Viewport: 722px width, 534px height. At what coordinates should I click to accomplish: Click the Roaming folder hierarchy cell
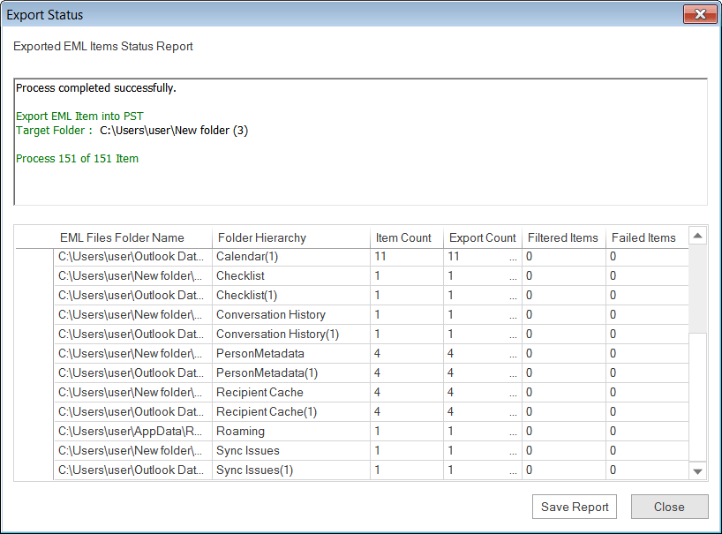click(x=291, y=431)
